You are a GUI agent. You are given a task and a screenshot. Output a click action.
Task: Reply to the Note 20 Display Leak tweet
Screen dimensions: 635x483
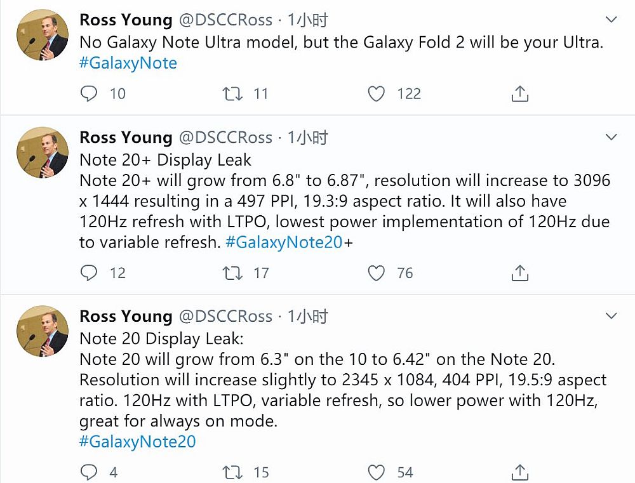(x=90, y=472)
